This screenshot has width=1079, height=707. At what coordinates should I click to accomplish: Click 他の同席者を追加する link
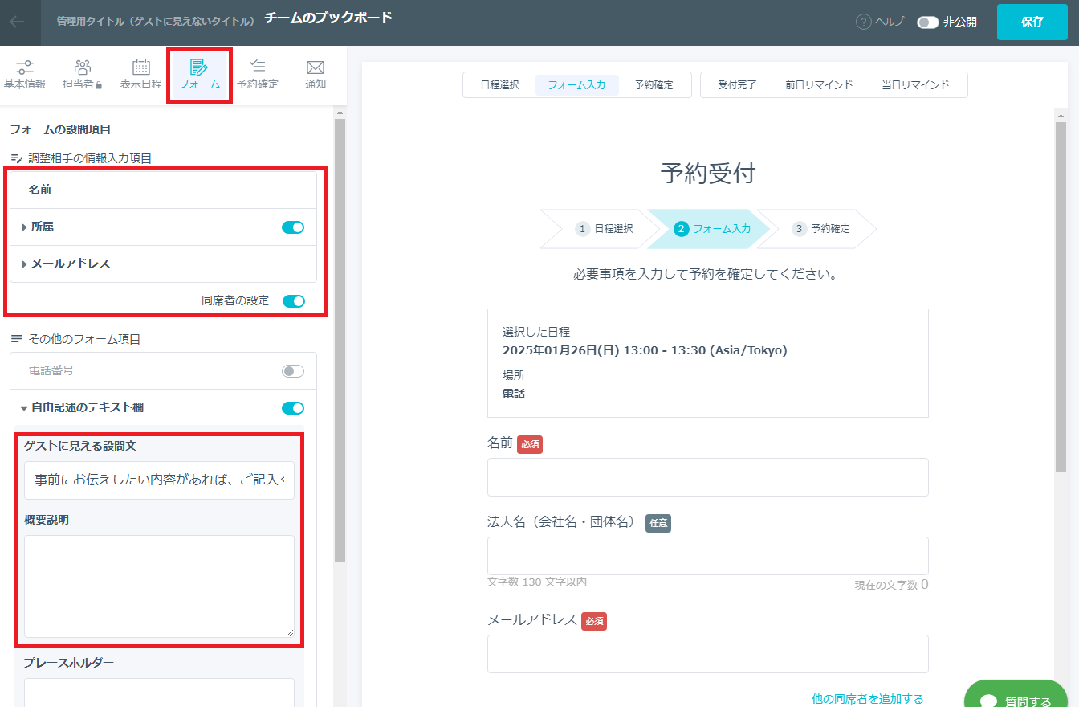click(x=867, y=699)
